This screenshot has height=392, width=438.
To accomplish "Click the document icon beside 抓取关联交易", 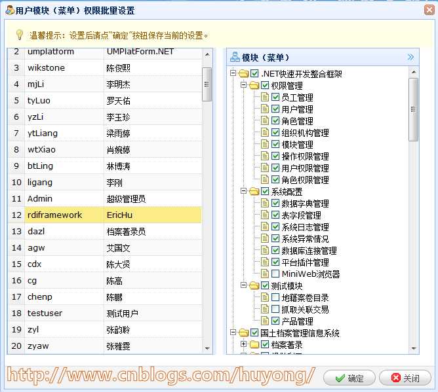I will (x=265, y=309).
